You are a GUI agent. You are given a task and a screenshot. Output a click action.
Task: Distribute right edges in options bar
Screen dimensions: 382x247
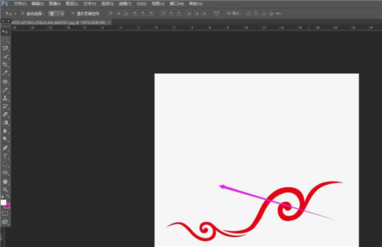[204, 13]
